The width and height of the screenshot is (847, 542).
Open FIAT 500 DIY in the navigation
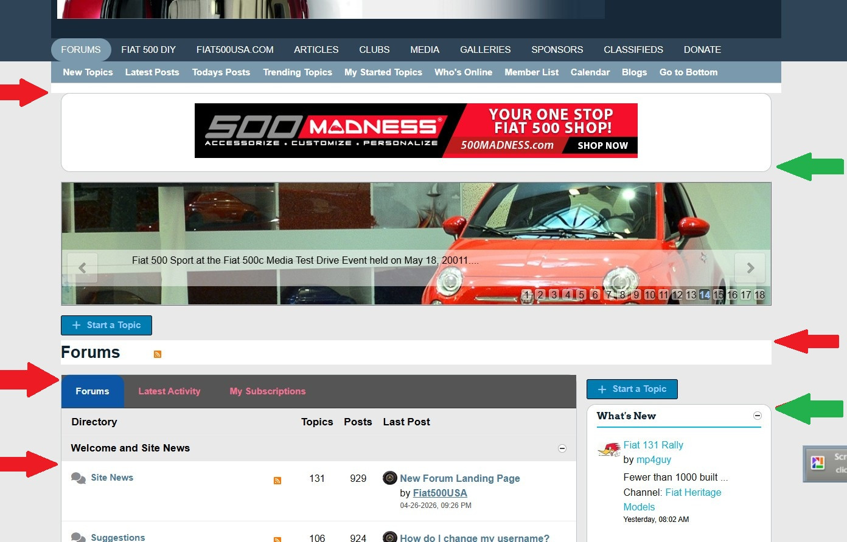point(148,50)
